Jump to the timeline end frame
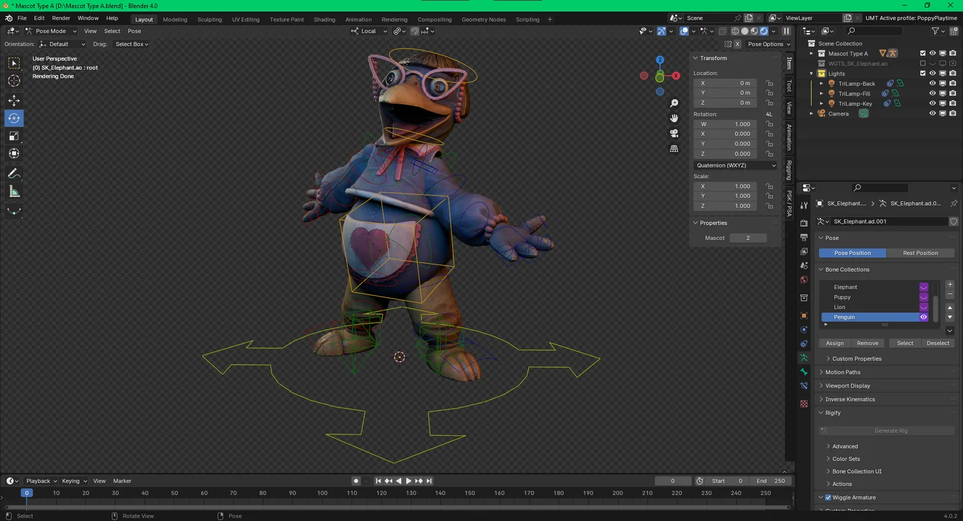 click(429, 481)
